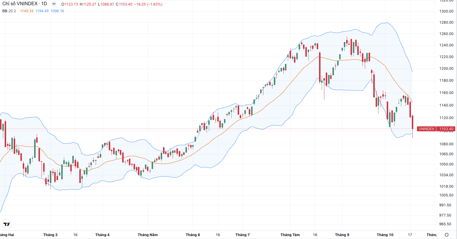Screen dimensions: 457x239
Task: Click the change value −18.25 (−1.63%)
Action: [148, 4]
